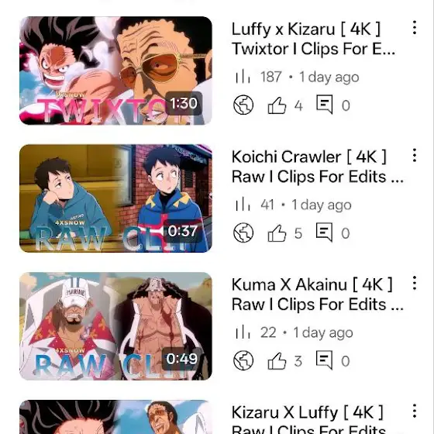Click likes thumbs-up icon showing 4
Image resolution: width=434 pixels, height=434 pixels.
[x=277, y=105]
